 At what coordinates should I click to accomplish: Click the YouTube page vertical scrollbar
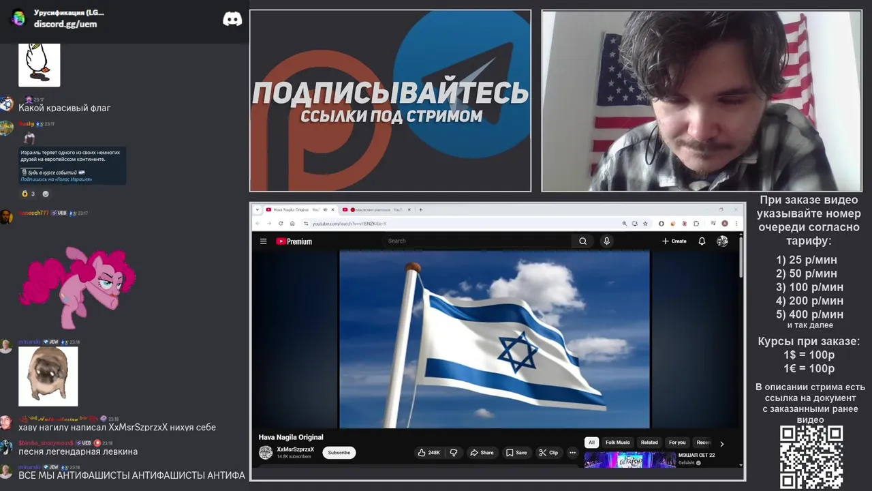pyautogui.click(x=740, y=258)
